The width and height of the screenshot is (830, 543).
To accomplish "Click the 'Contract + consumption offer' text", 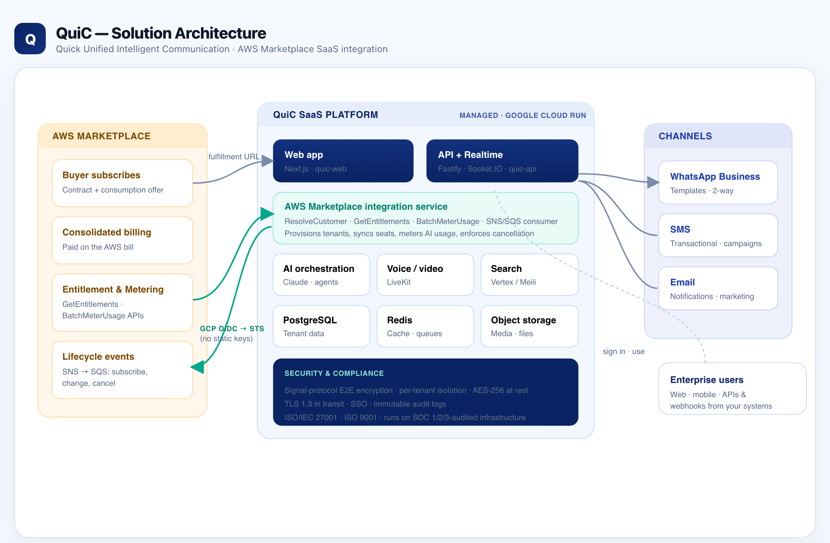I will tap(113, 190).
